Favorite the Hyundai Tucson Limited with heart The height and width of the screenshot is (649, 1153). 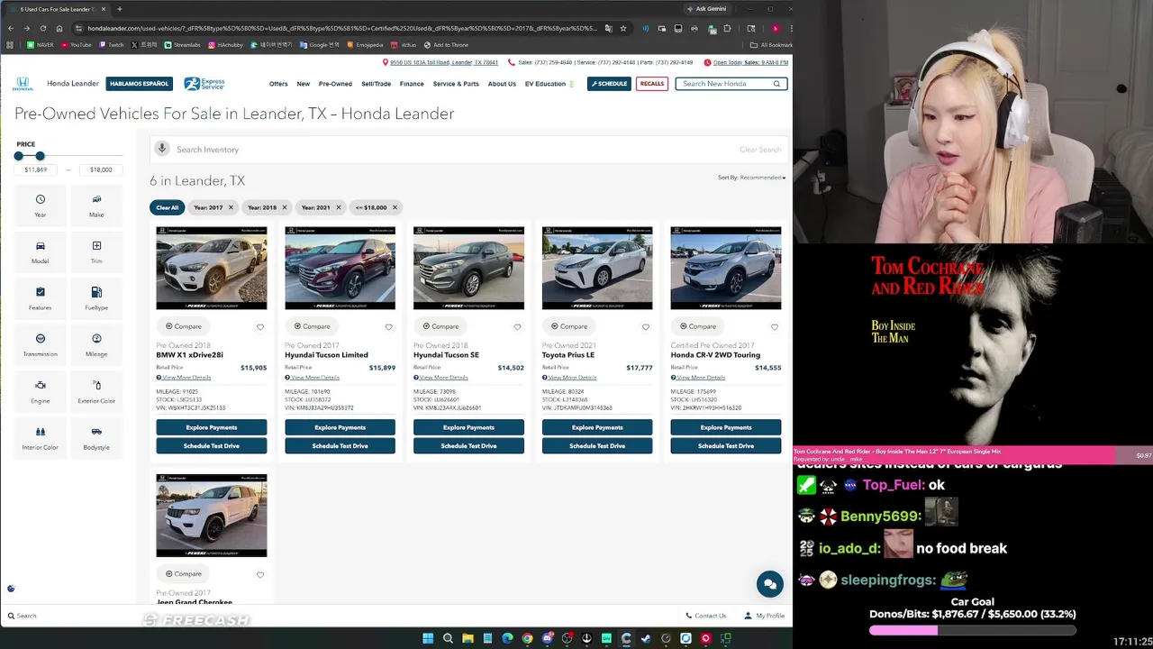tap(389, 326)
